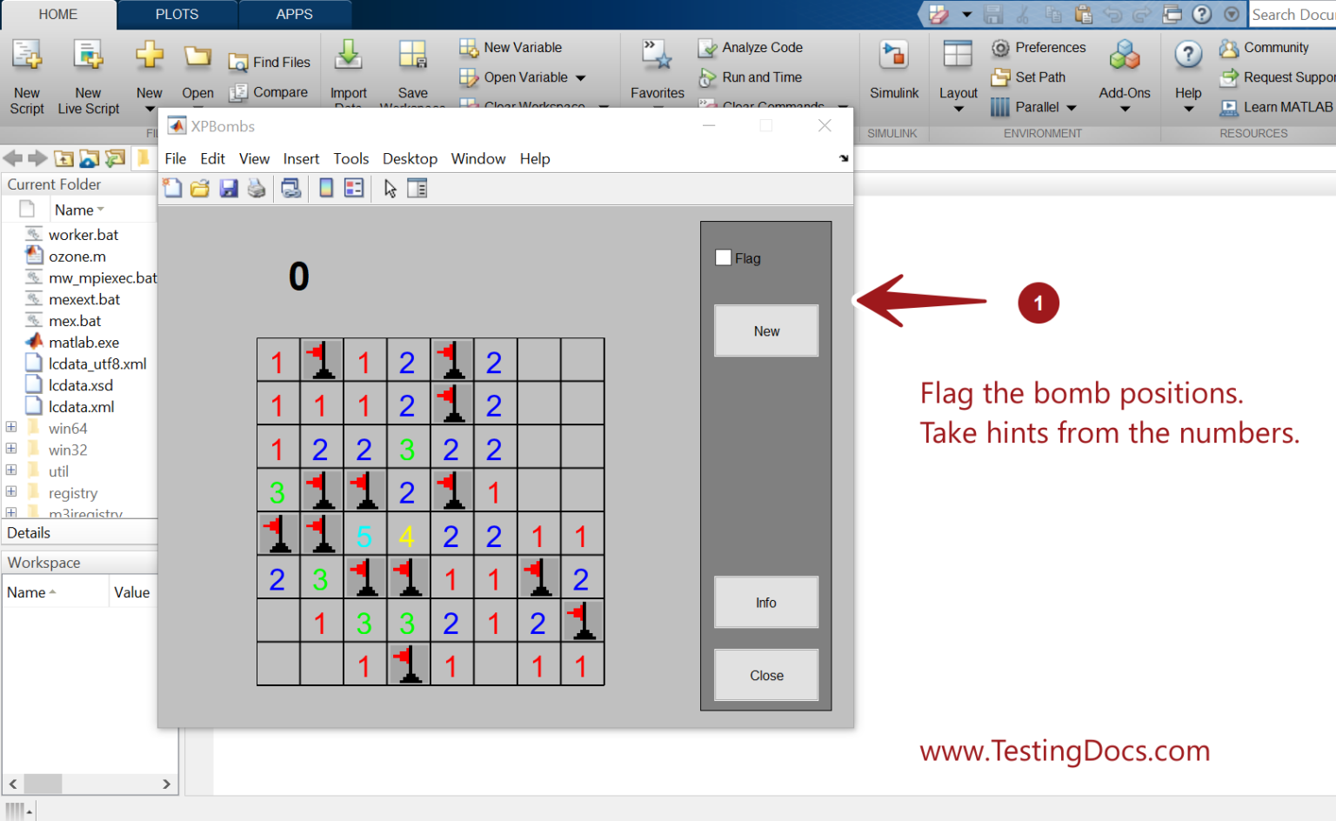Create a New Script
1336x821 pixels.
(26, 74)
